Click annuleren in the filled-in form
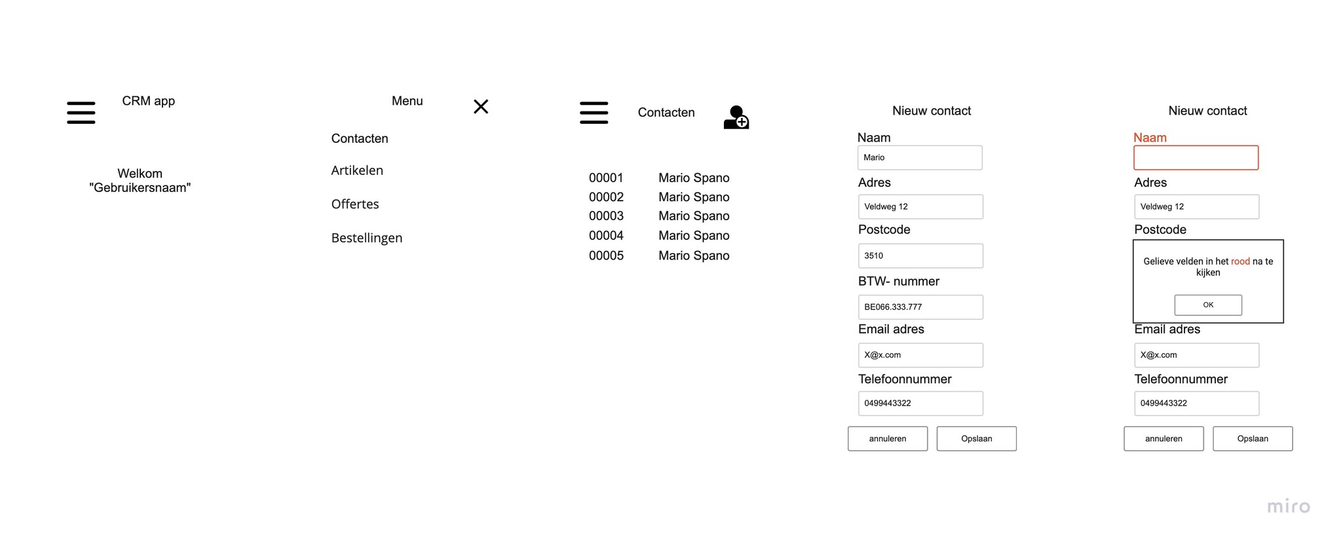The height and width of the screenshot is (544, 1341). point(888,438)
